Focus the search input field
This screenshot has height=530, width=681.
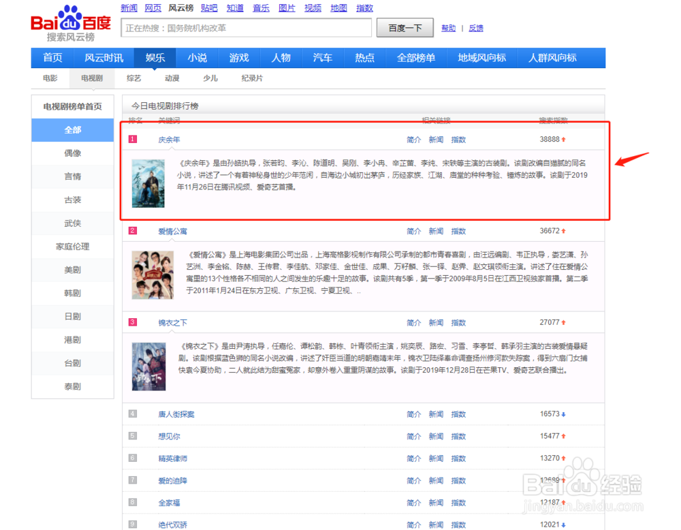(x=247, y=28)
